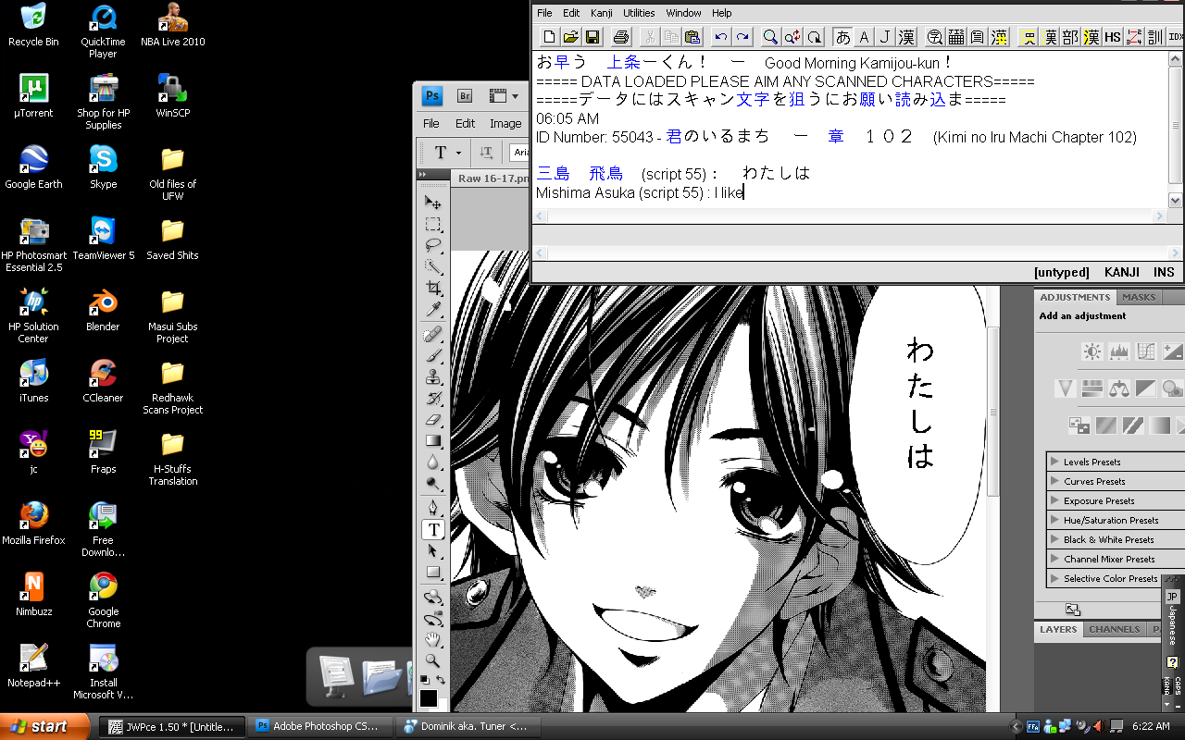Open the radical lookup (部) icon in JWPce
Screen dimensions: 1185x740
[1071, 37]
